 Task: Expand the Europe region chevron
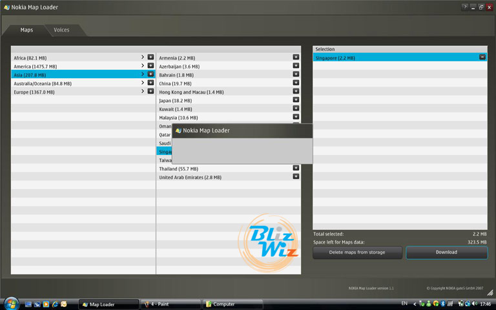143,91
